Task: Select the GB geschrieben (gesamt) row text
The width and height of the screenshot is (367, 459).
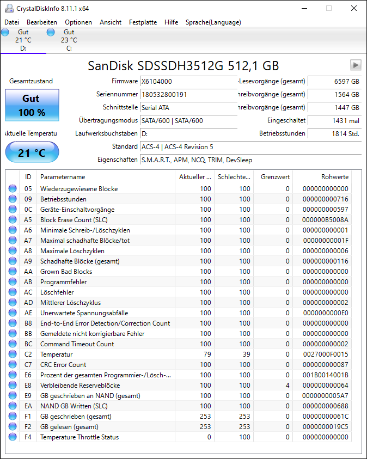Action: [x=76, y=417]
